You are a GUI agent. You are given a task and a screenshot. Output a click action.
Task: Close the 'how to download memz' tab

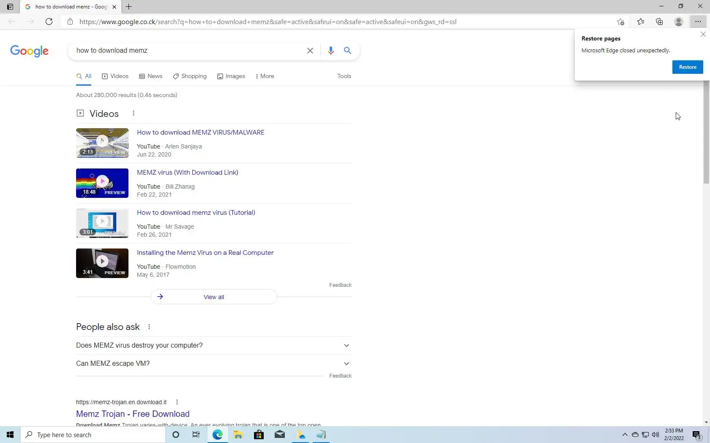click(x=114, y=7)
